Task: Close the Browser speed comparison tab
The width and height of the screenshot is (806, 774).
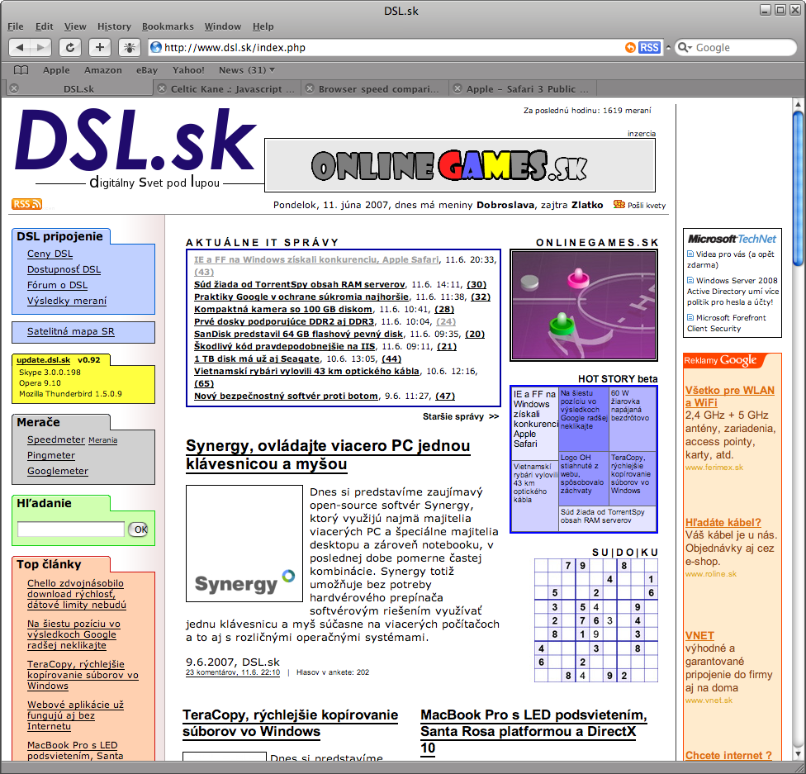Action: (x=310, y=88)
